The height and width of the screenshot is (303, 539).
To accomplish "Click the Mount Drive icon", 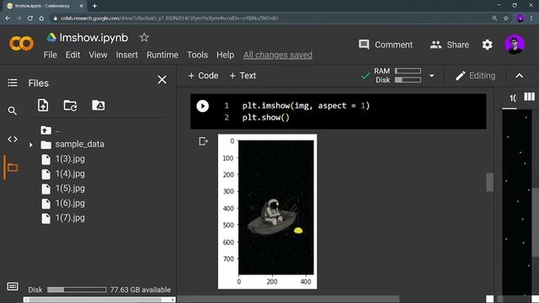I will 99,105.
